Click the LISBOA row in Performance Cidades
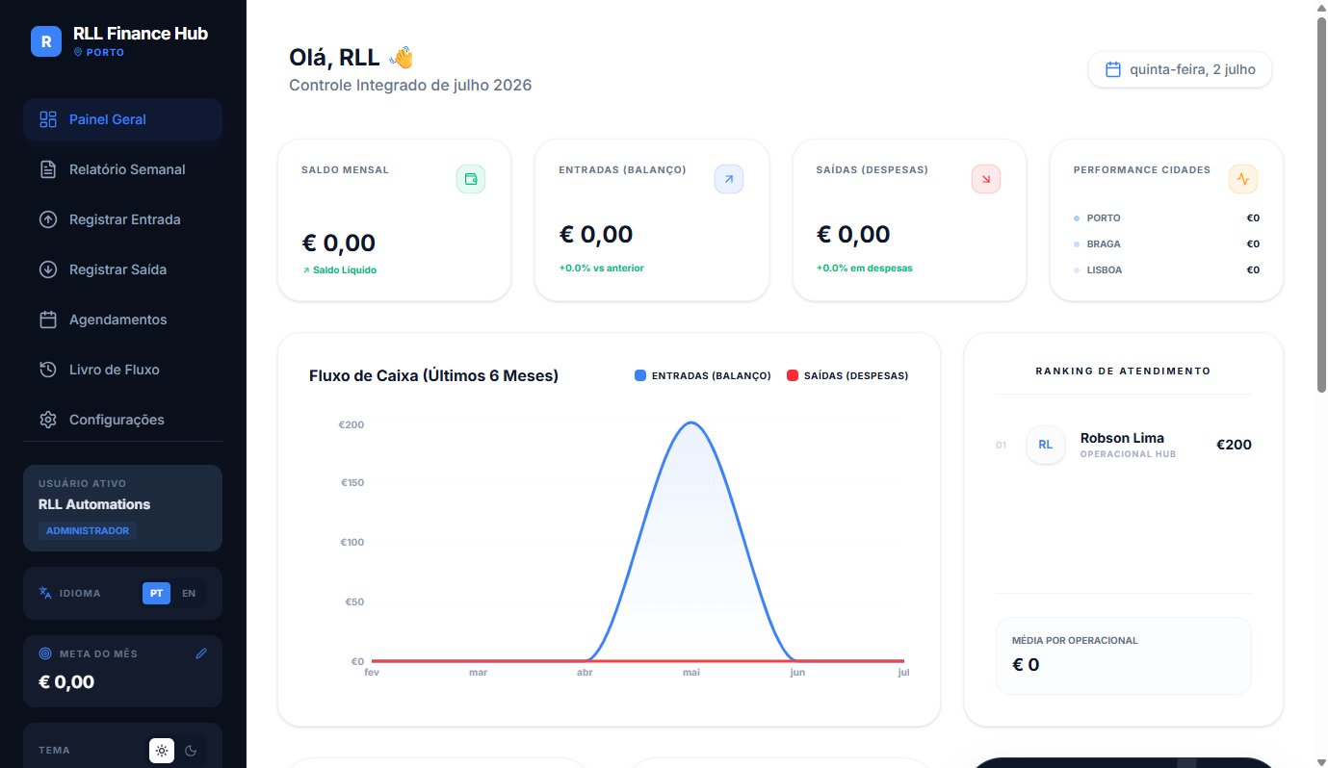The width and height of the screenshot is (1328, 768). 1166,270
